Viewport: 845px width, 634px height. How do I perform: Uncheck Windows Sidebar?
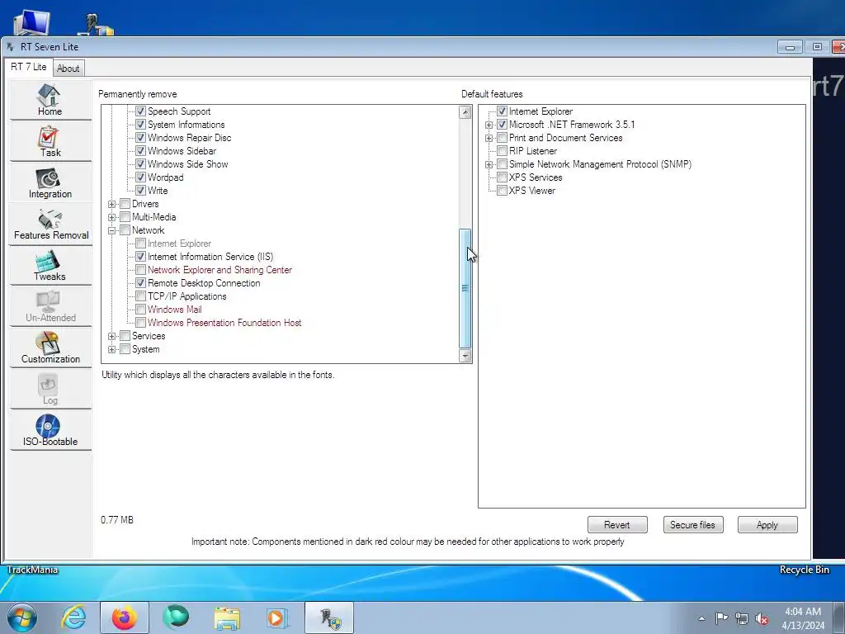(x=140, y=151)
